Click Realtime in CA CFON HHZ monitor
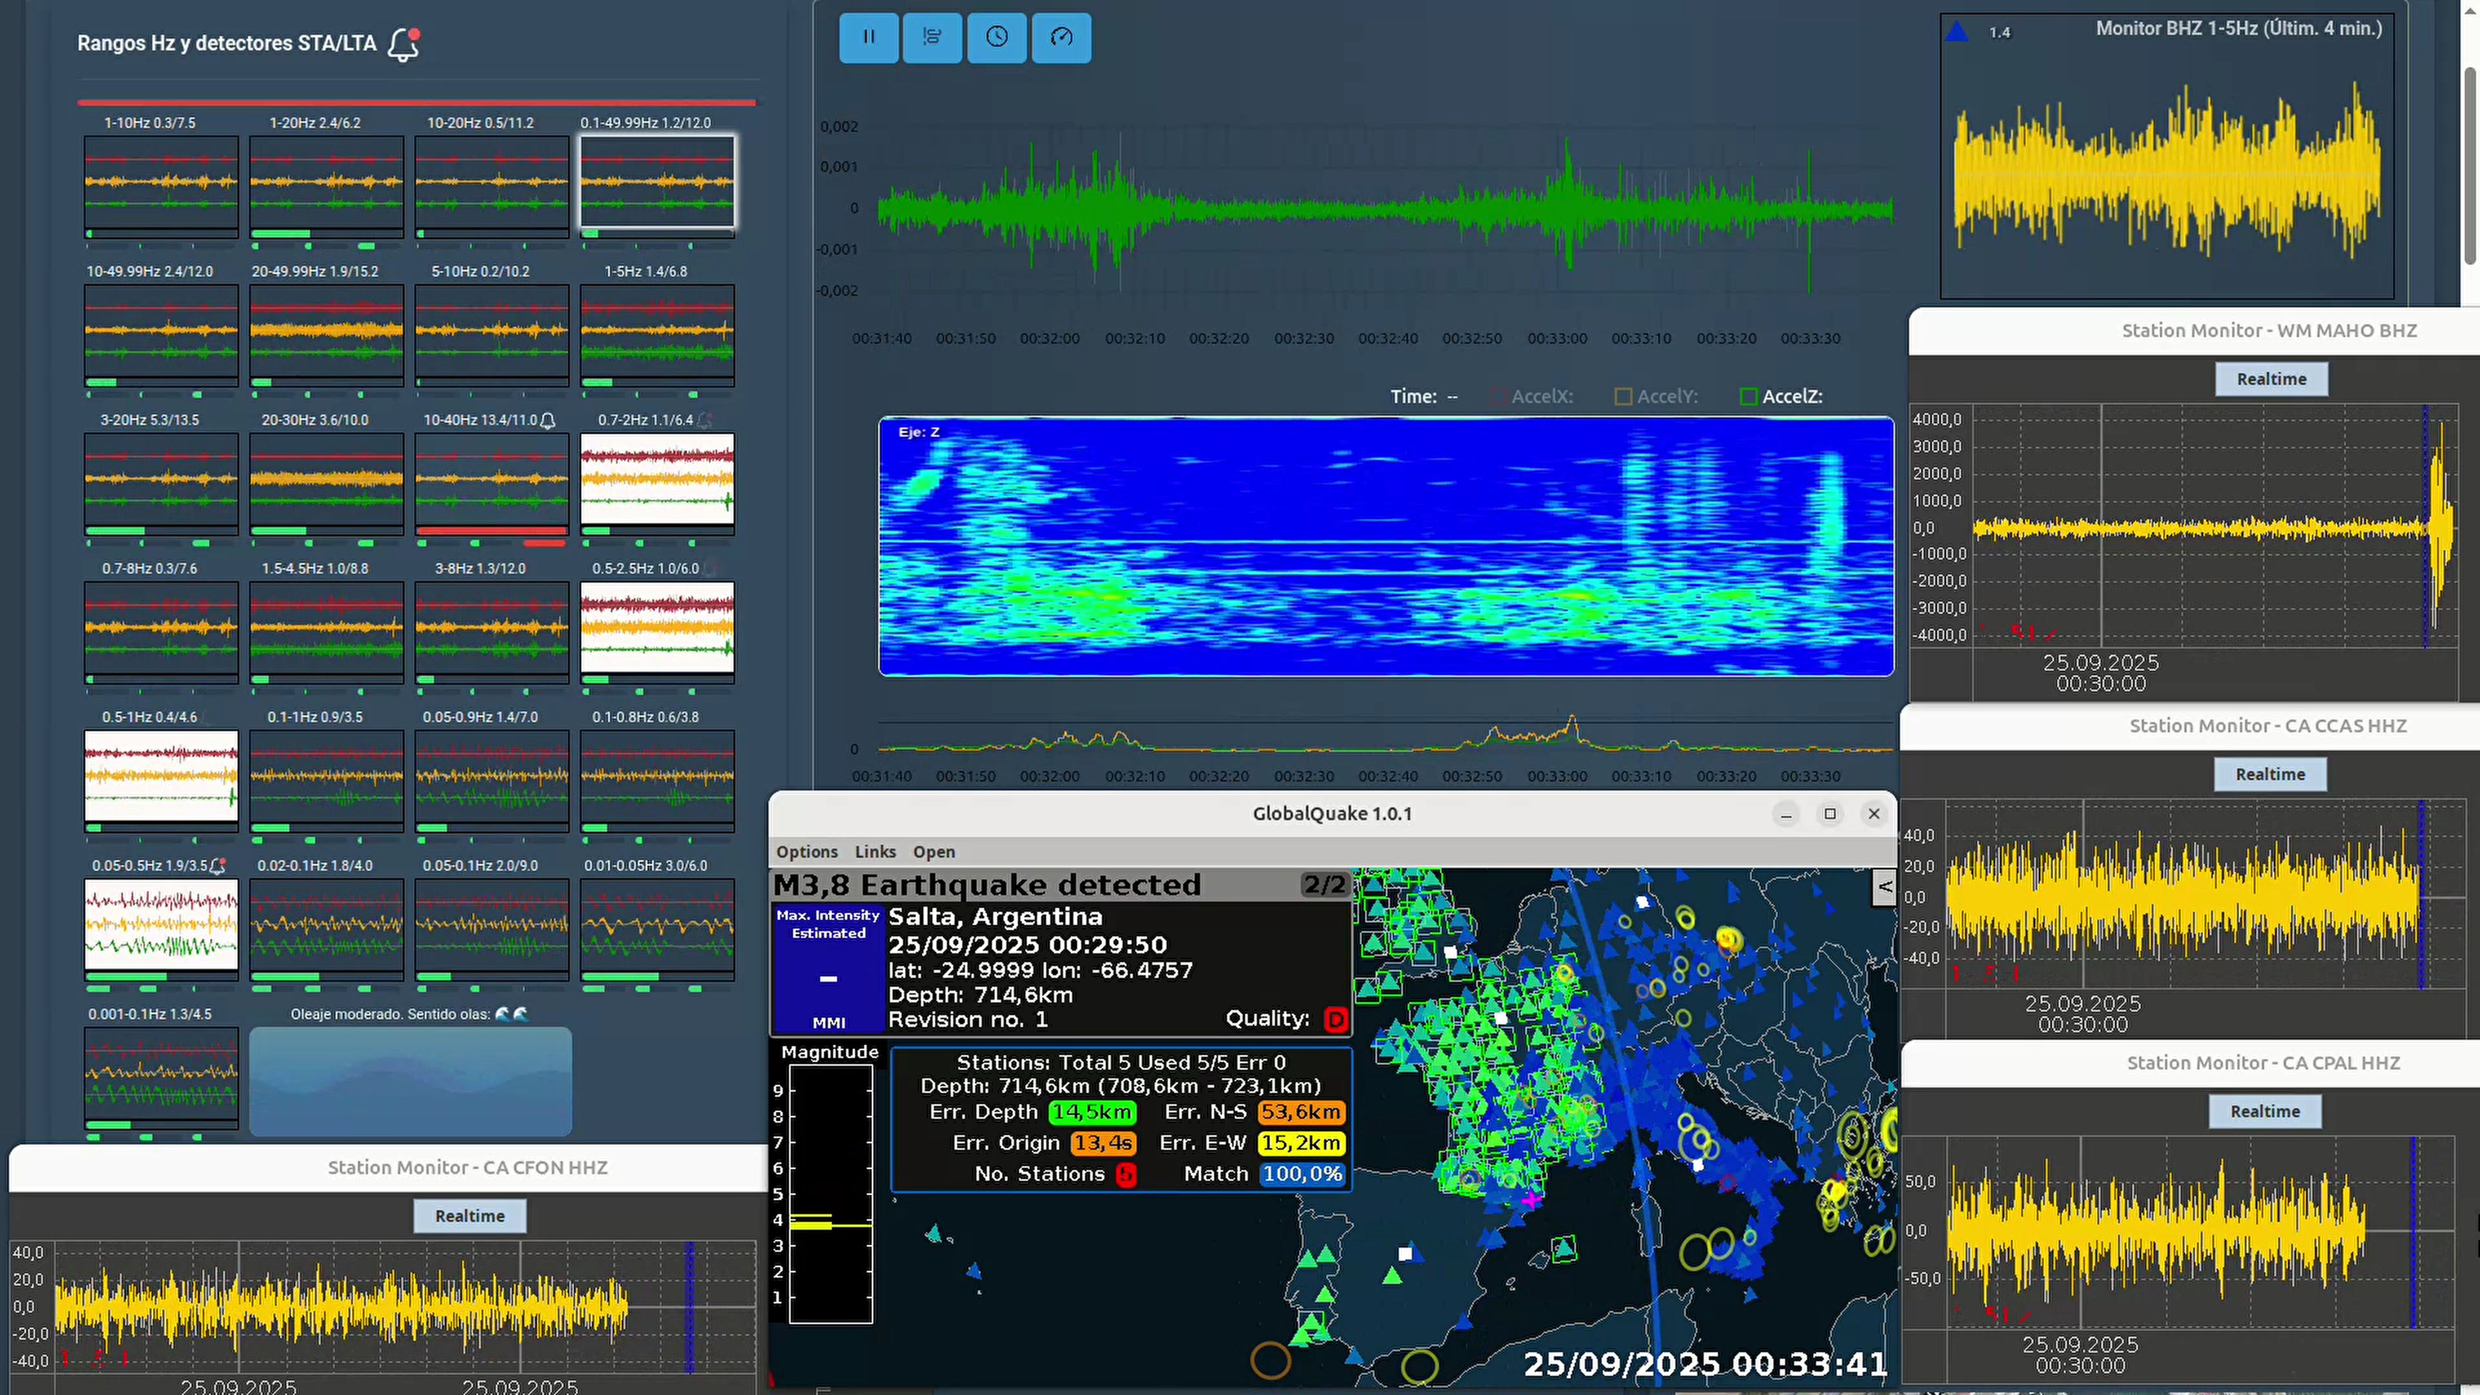The height and width of the screenshot is (1395, 2480). click(470, 1216)
